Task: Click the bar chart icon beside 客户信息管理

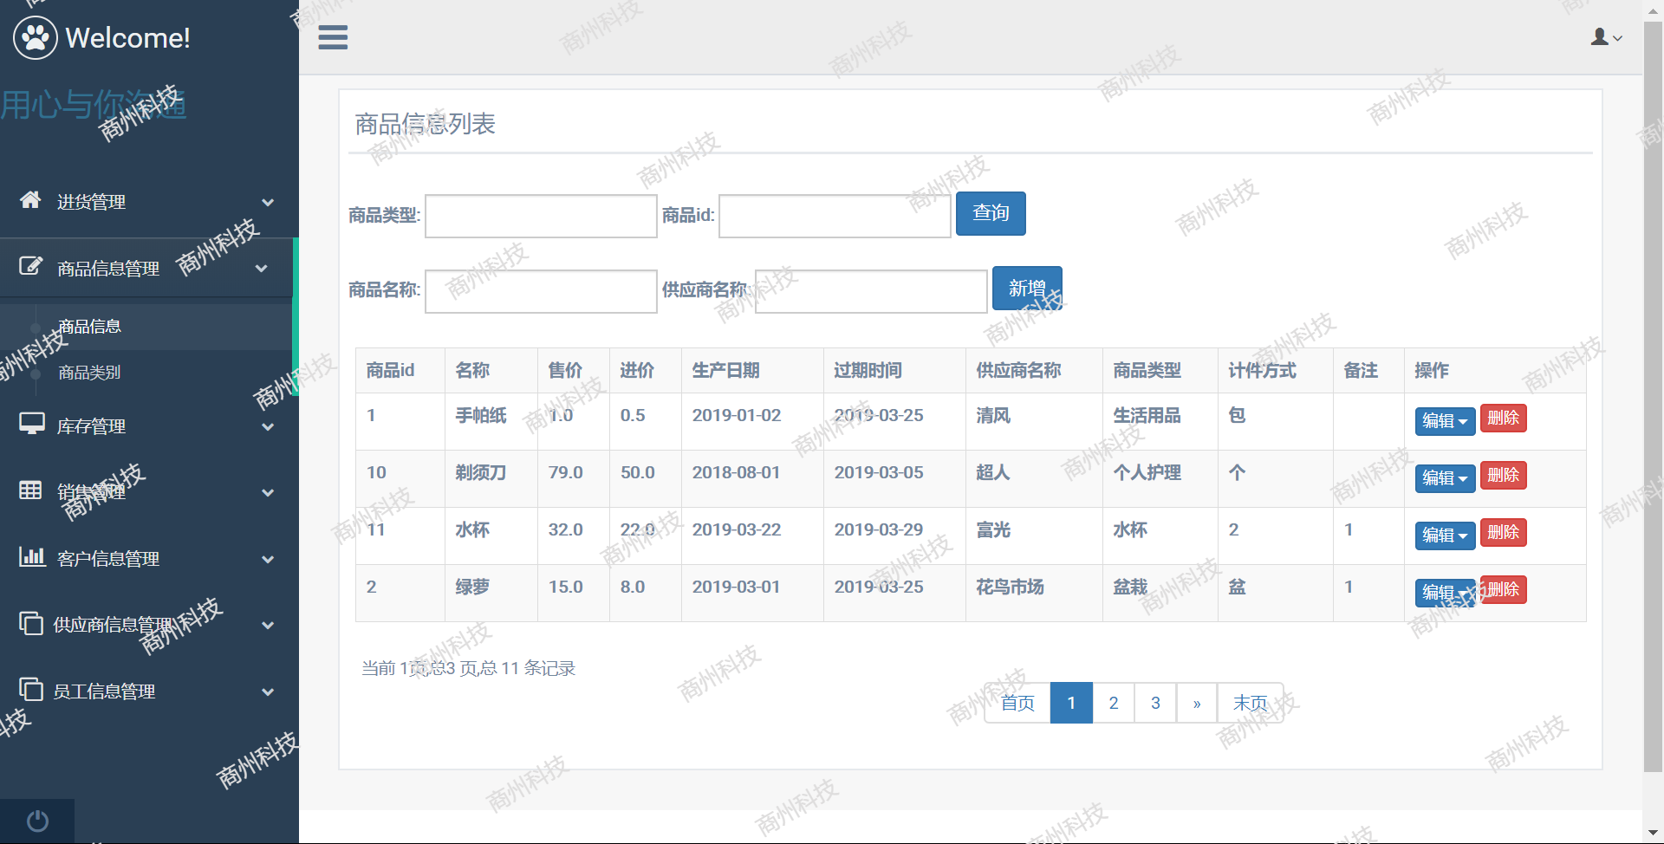Action: (x=32, y=555)
